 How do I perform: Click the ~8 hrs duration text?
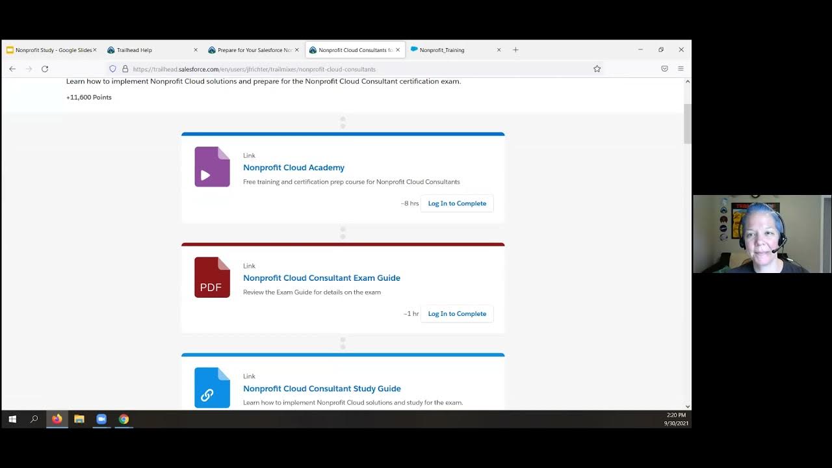click(409, 203)
